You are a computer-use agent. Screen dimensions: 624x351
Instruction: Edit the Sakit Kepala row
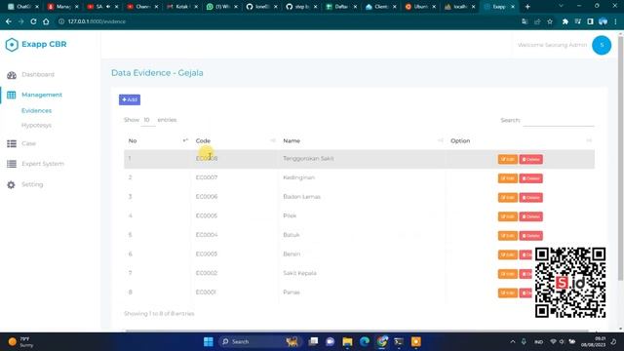(507, 274)
